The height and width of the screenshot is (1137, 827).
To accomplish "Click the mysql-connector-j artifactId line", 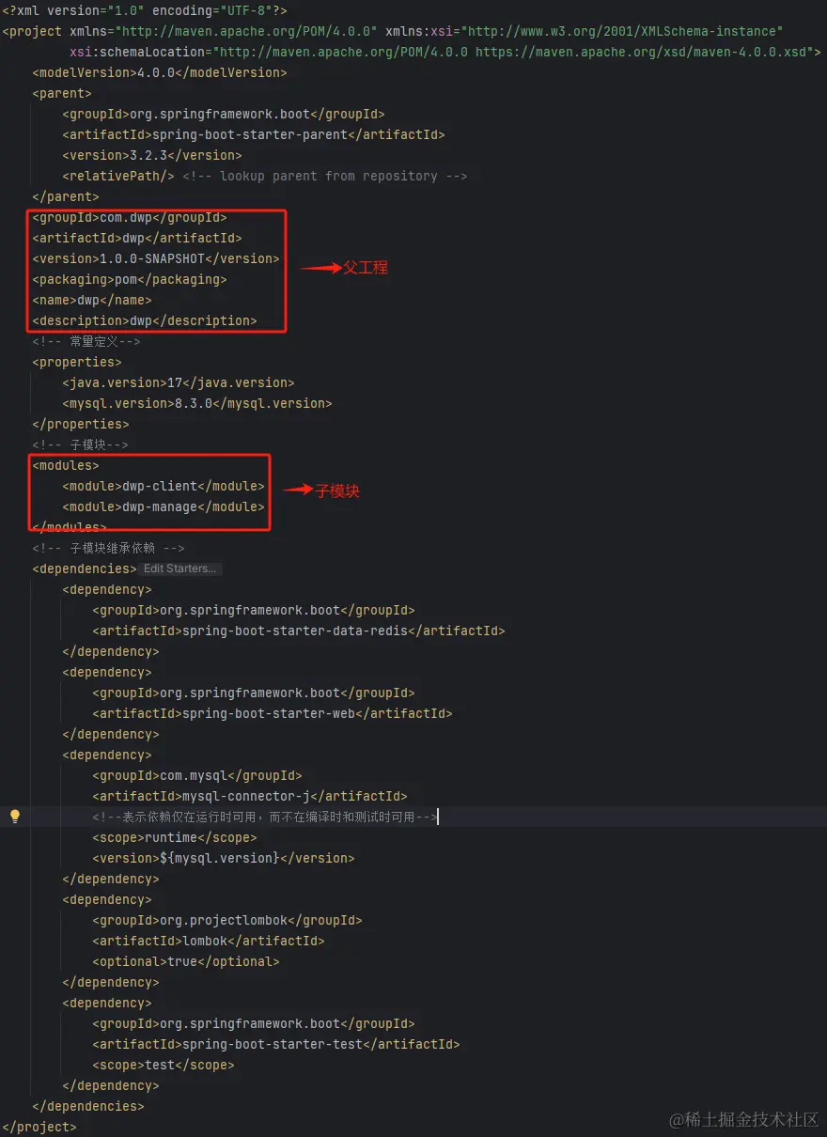I will coord(250,796).
